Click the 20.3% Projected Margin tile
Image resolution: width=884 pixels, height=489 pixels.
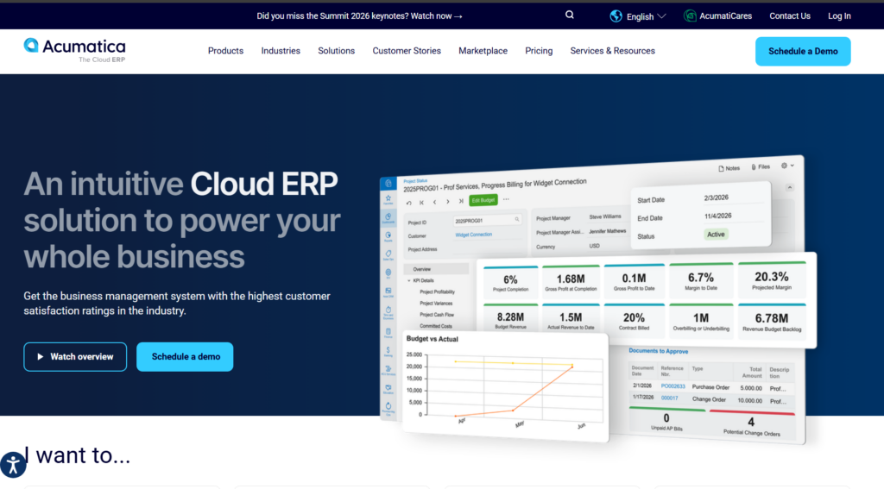tap(772, 279)
